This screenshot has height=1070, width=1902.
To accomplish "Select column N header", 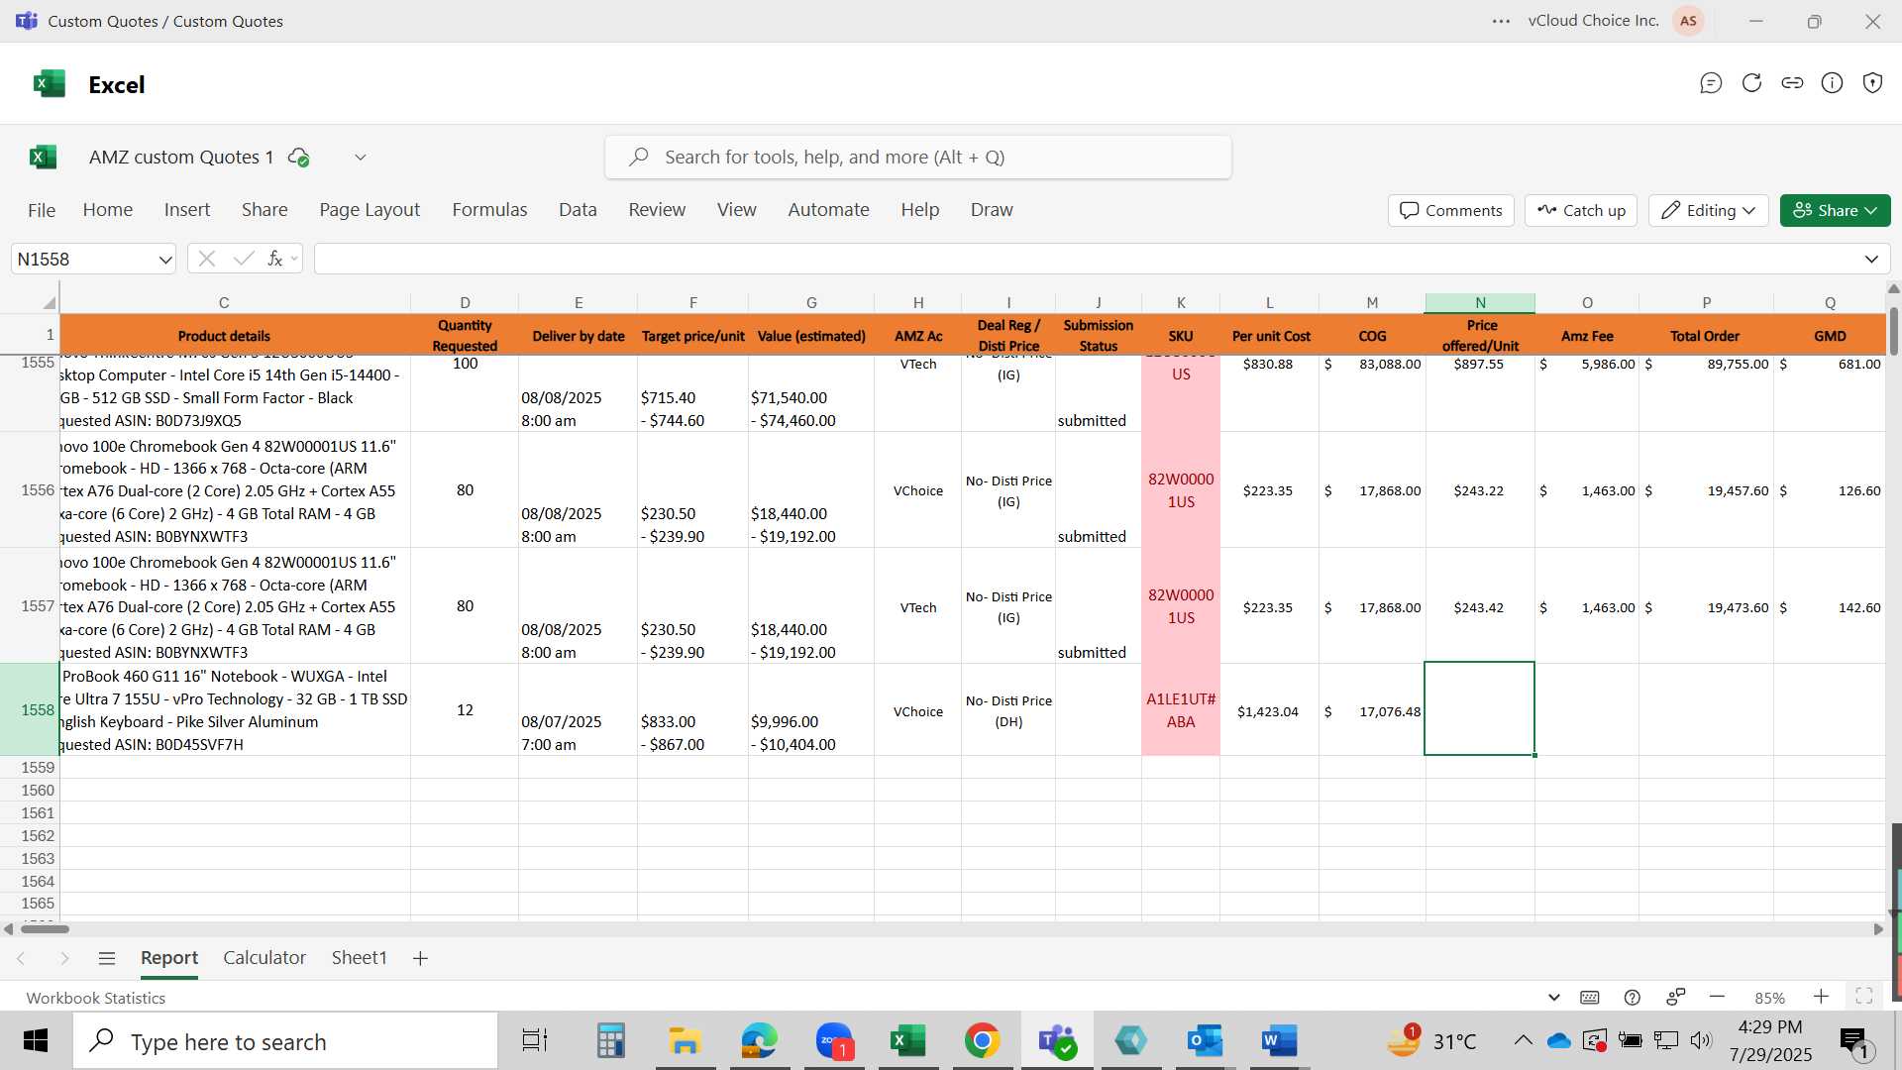I will click(1480, 302).
